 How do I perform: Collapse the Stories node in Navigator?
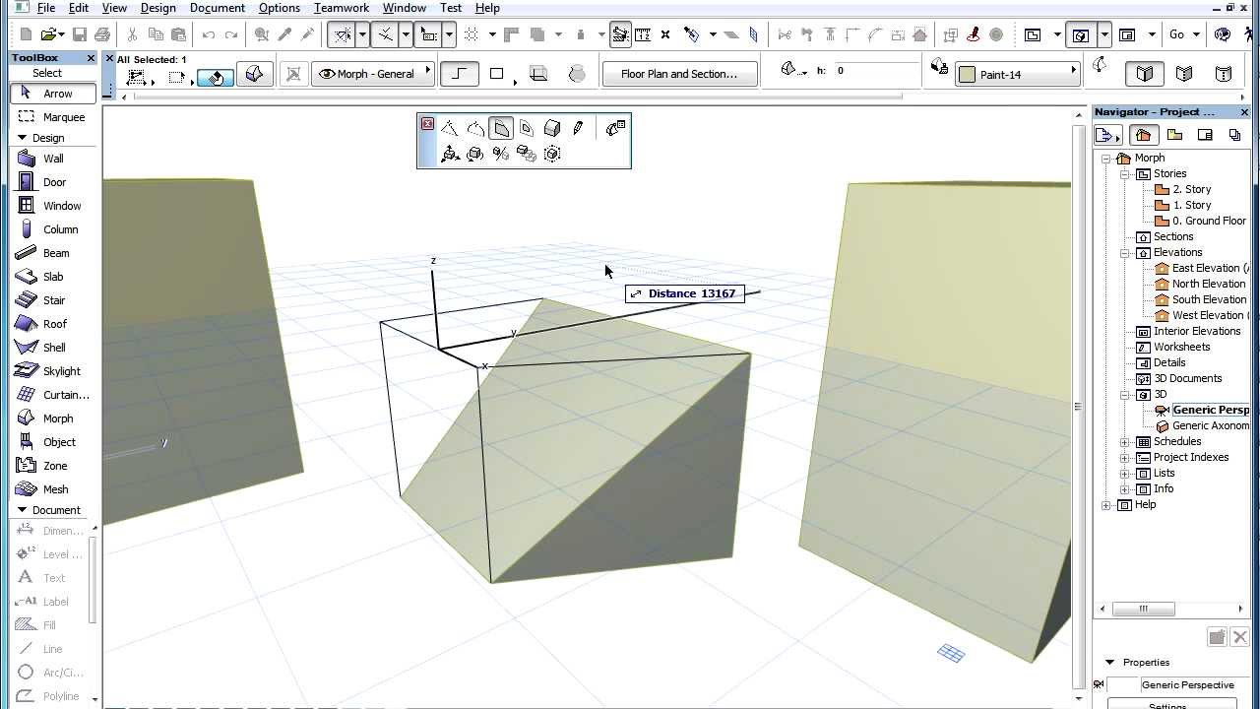click(1125, 173)
